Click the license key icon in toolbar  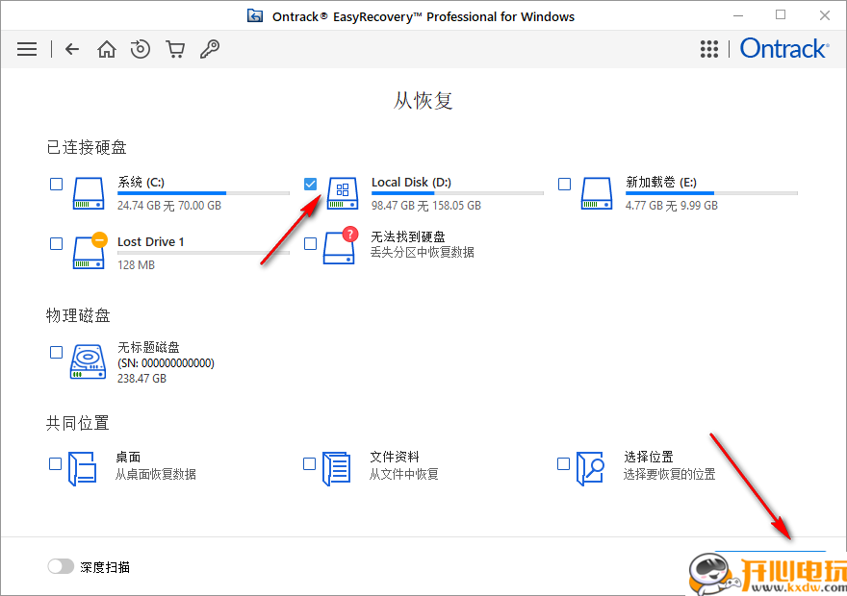(210, 48)
